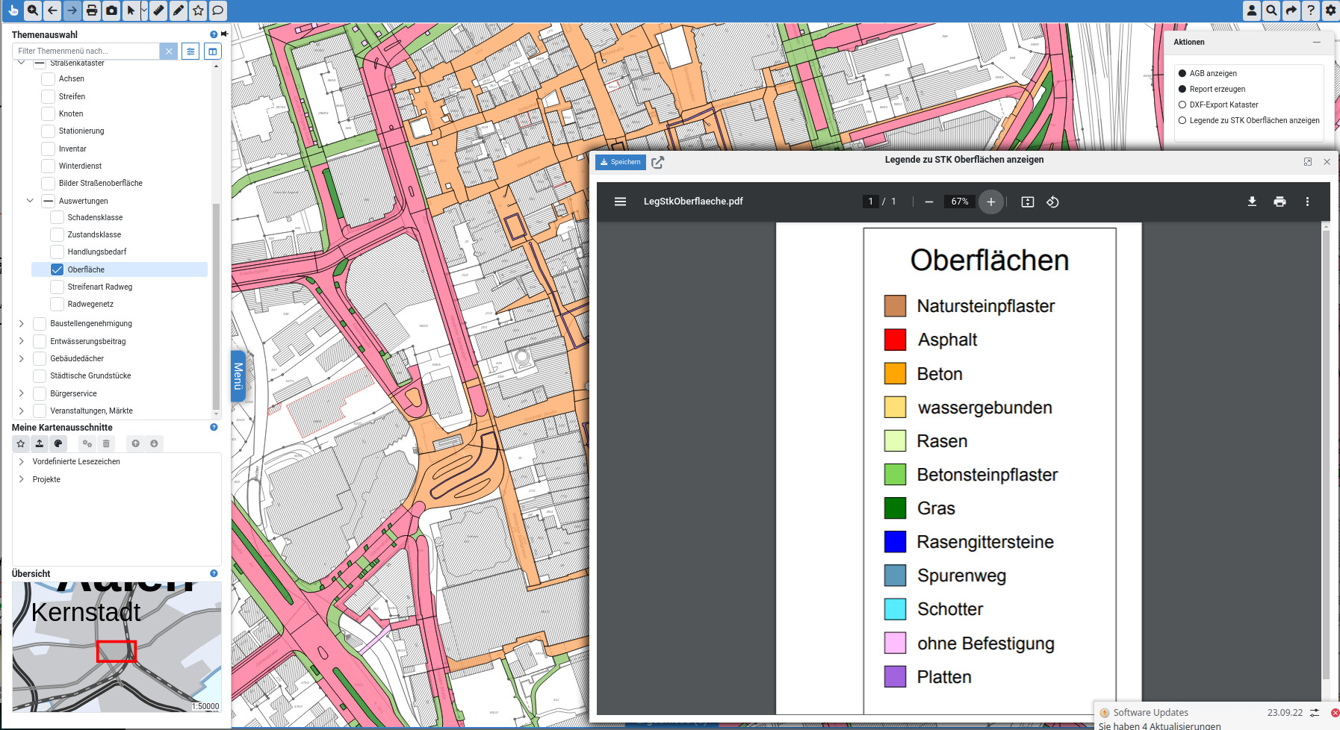Open legend in external window

(x=657, y=163)
